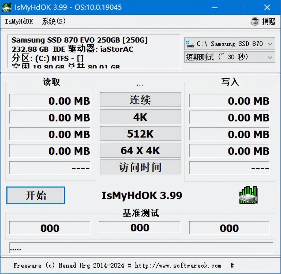Expand the 短期测试 (~30 秒) test duration dropdown
The height and width of the screenshot is (274, 281).
pyautogui.click(x=229, y=57)
